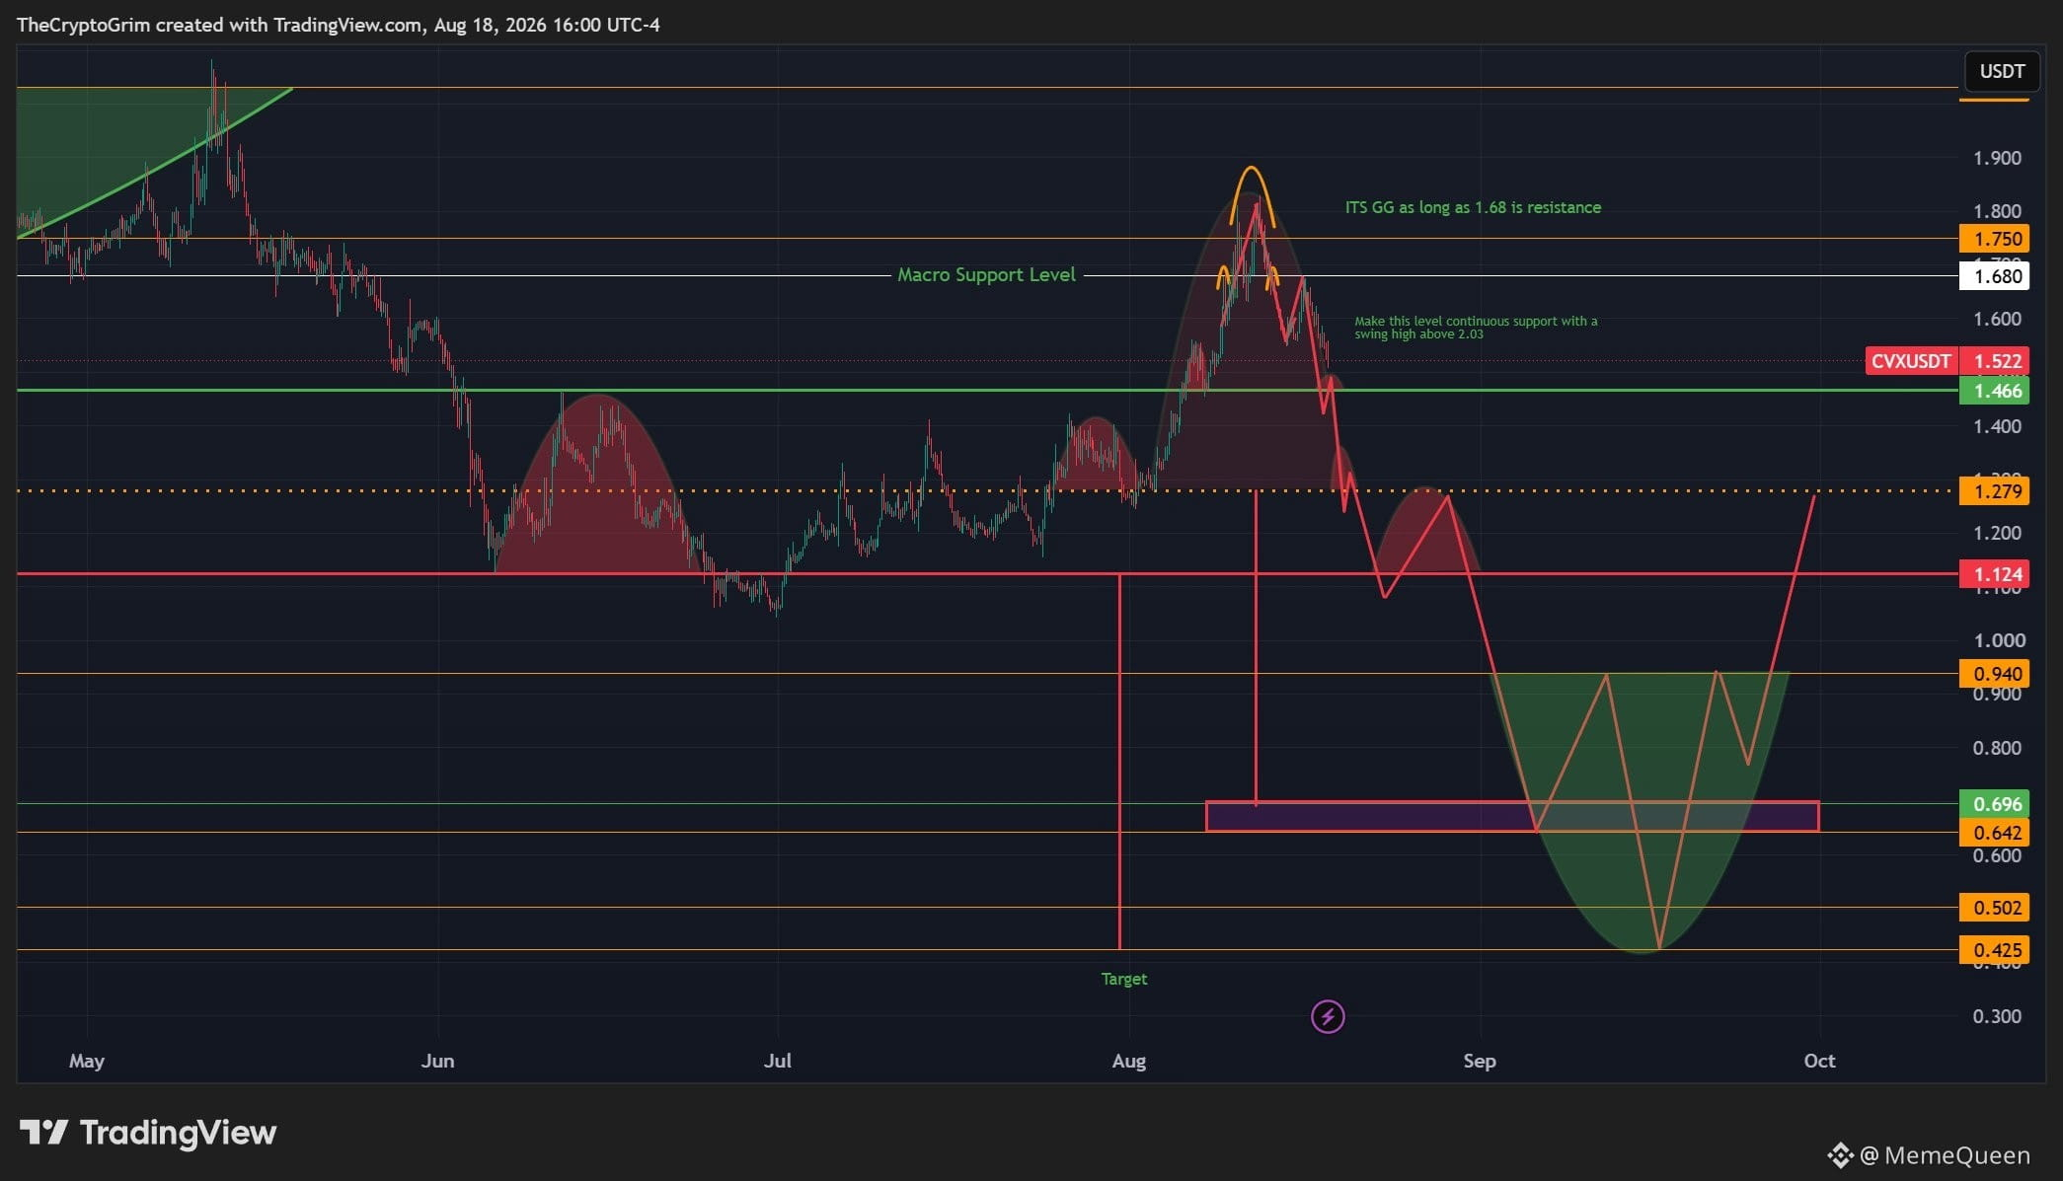Click the 0.940 orange price label
Screen dimensions: 2063x1181
[x=1995, y=674]
